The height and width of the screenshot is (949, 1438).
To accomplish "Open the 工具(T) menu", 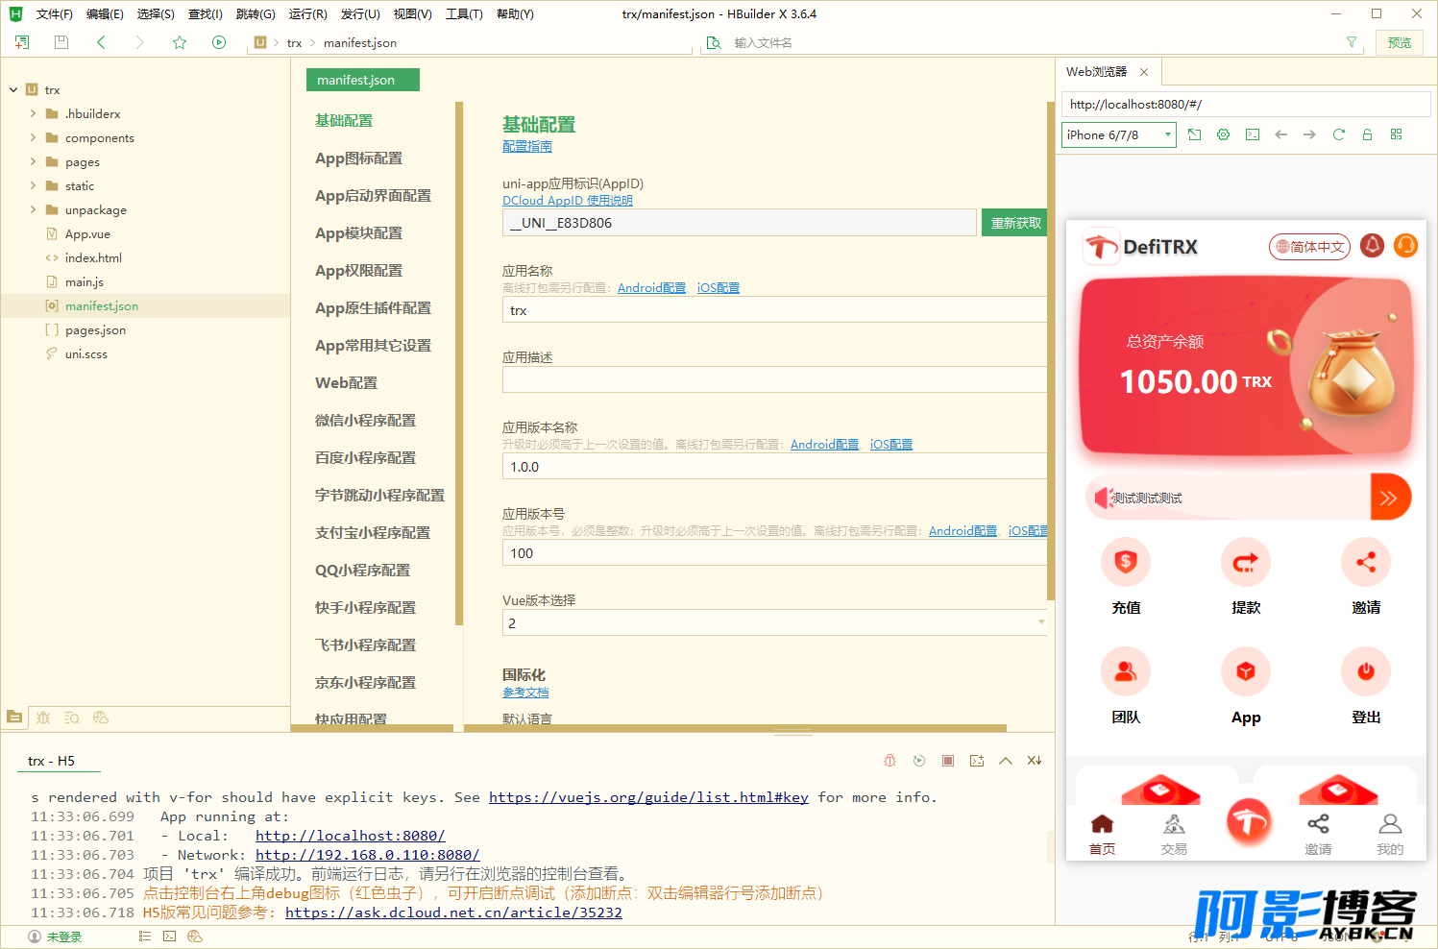I will click(464, 14).
